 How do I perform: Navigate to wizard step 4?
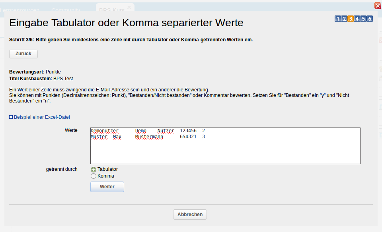[357, 19]
